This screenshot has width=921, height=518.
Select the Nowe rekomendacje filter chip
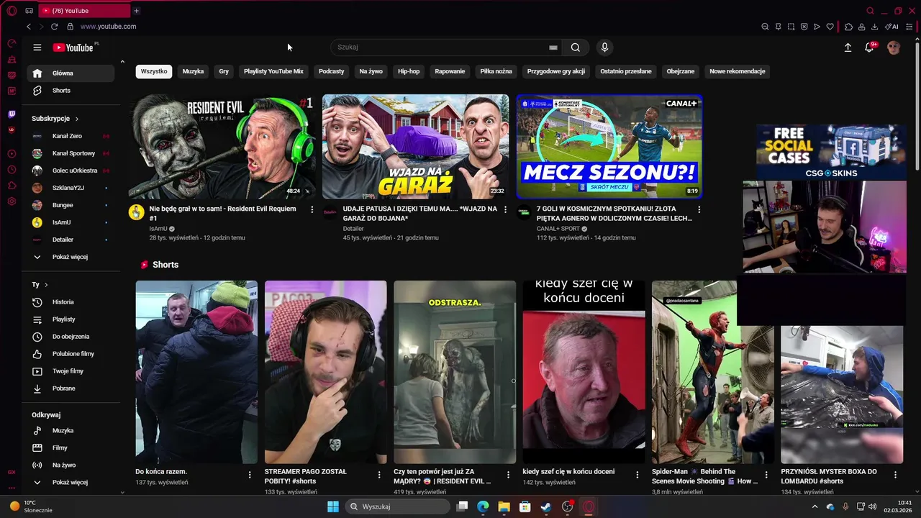coord(738,71)
